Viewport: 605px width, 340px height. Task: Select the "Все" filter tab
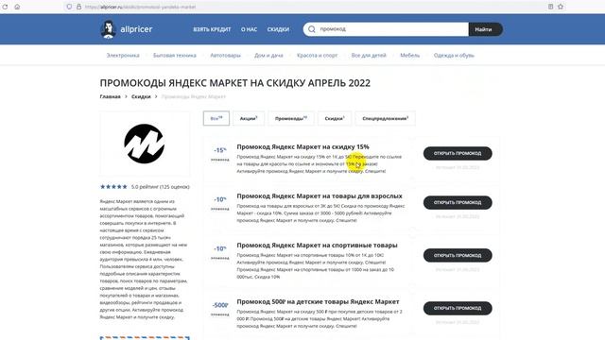click(x=216, y=118)
